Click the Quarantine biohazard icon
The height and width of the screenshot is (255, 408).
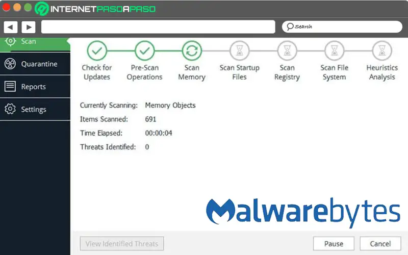coord(10,64)
